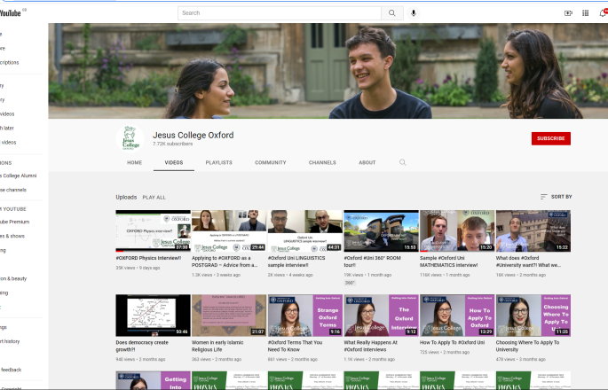Image resolution: width=608 pixels, height=390 pixels.
Task: Open the Channels tab
Action: (322, 163)
